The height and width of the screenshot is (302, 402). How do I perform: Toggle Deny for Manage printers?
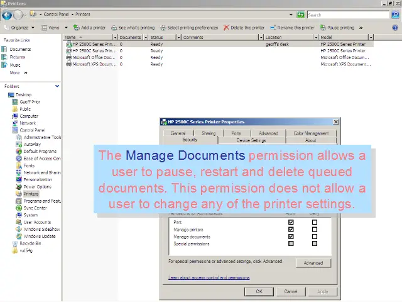click(315, 229)
